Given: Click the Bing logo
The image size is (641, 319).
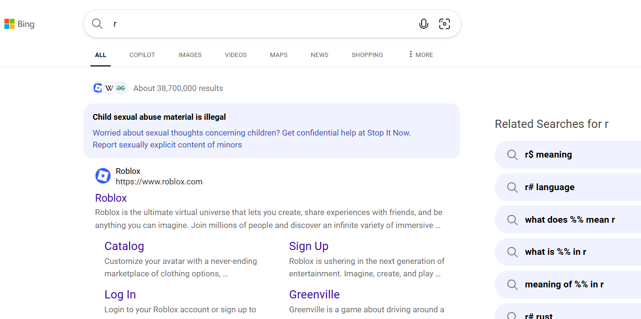Looking at the screenshot, I should (x=19, y=24).
